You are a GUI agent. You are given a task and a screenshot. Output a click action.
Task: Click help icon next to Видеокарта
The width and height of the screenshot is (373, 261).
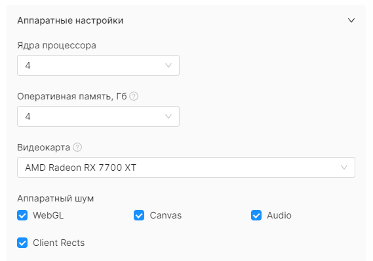click(x=77, y=147)
